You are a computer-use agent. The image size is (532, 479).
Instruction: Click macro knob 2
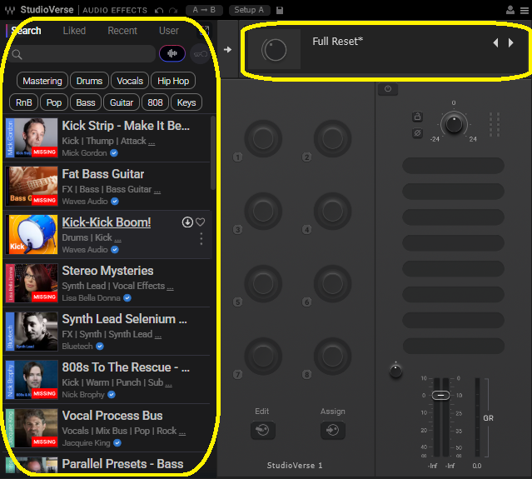pyautogui.click(x=332, y=138)
